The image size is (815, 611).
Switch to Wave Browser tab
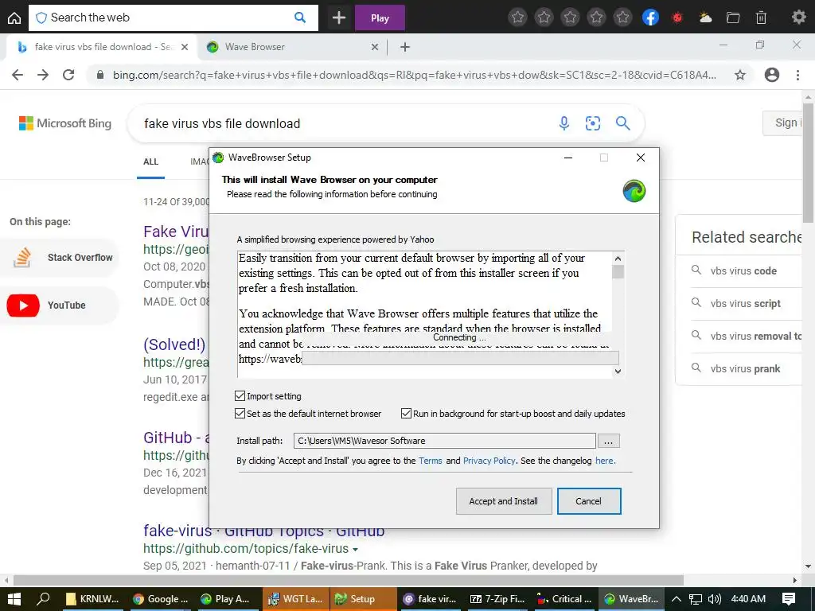(291, 47)
